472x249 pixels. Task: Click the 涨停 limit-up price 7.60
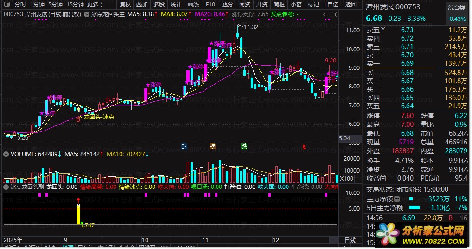click(x=407, y=116)
